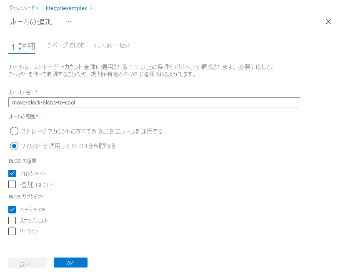Screen dimensions: 343x280
Task: Click the chevron after lifecyclesamples breadcrumb
Action: pyautogui.click(x=91, y=7)
